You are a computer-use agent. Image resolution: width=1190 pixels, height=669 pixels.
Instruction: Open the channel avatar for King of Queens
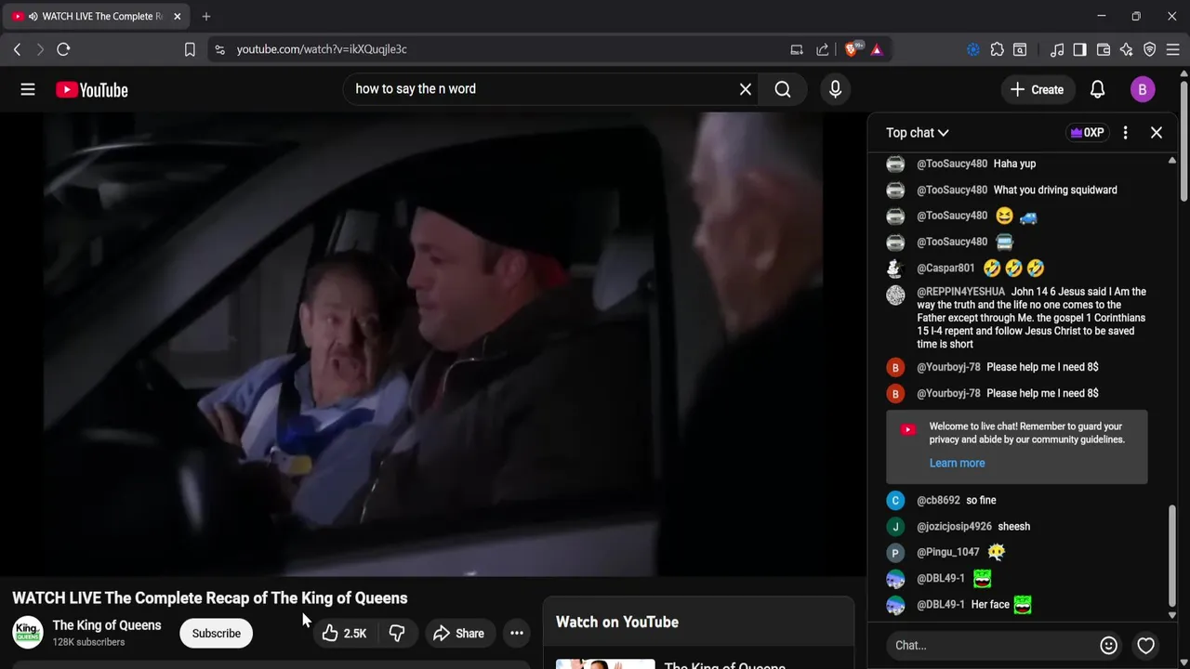pos(28,633)
